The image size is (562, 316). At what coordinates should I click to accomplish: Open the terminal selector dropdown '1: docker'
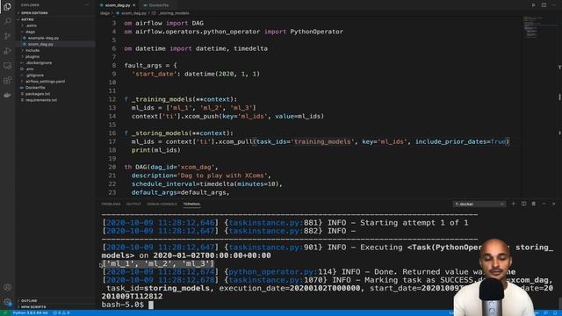(479, 205)
